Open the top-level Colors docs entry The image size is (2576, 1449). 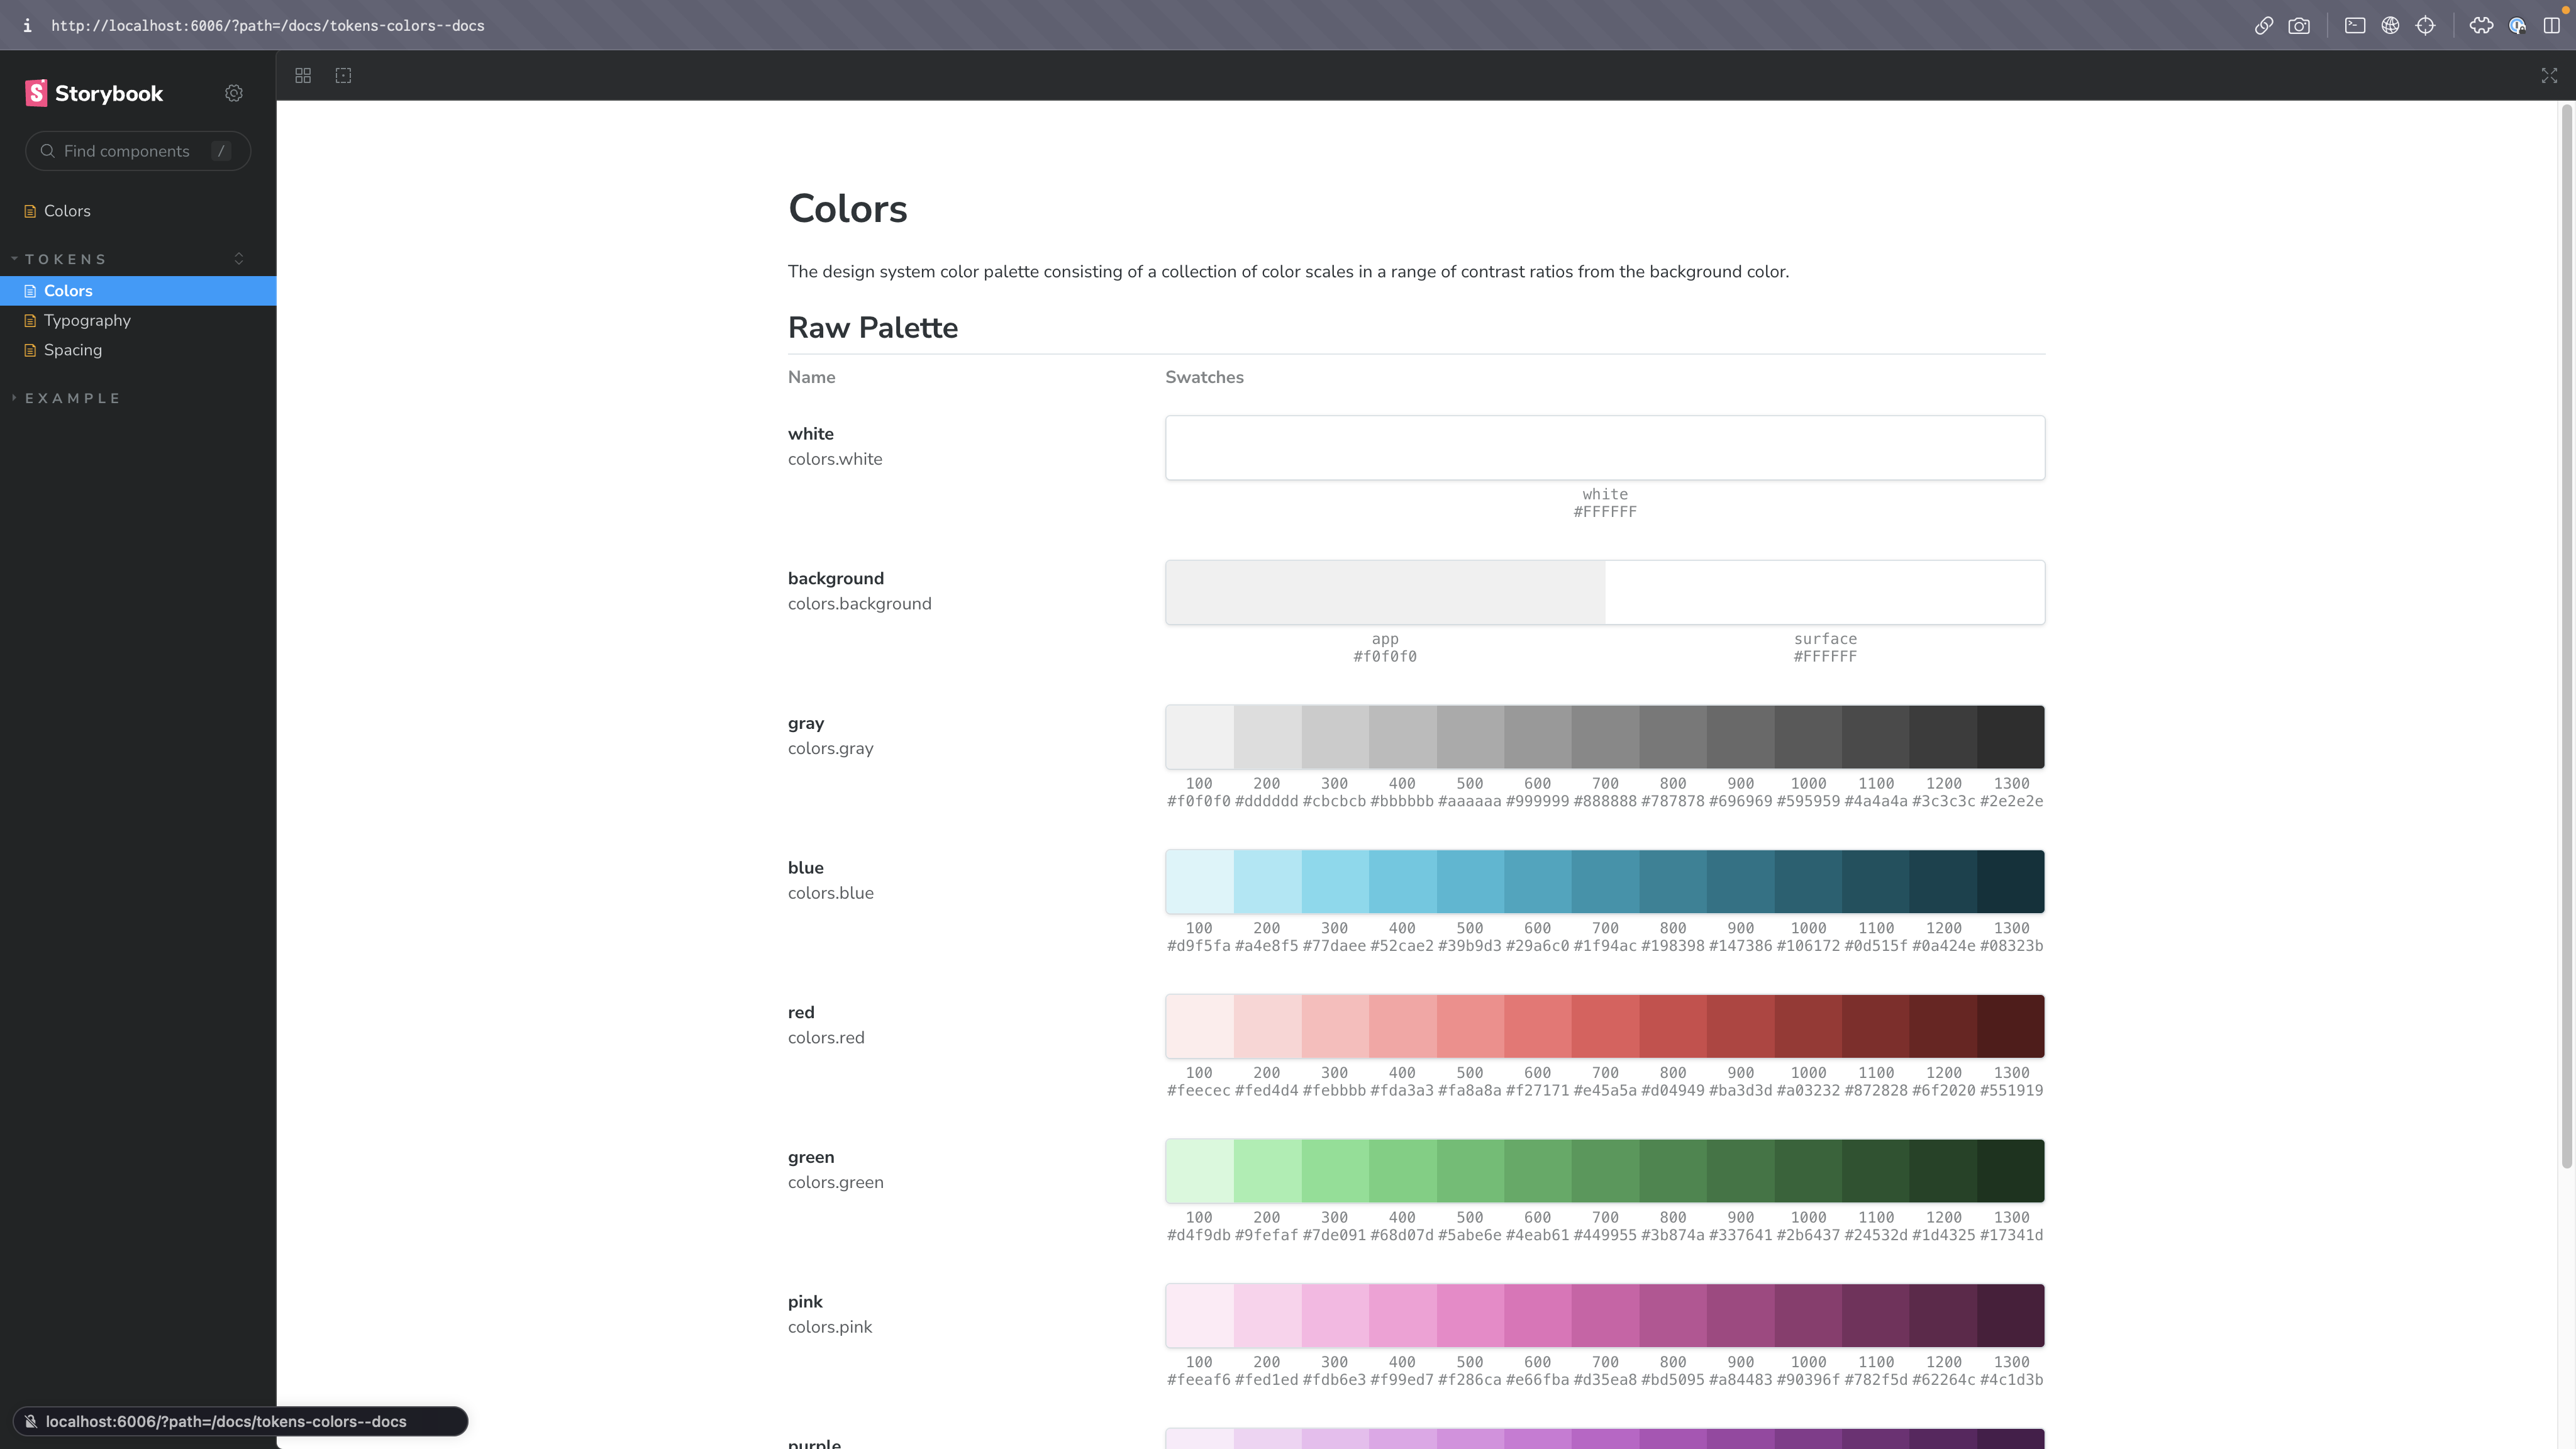68,210
